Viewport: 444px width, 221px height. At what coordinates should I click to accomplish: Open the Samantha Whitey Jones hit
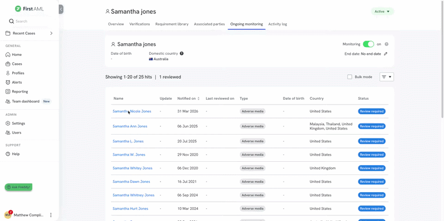click(x=133, y=168)
